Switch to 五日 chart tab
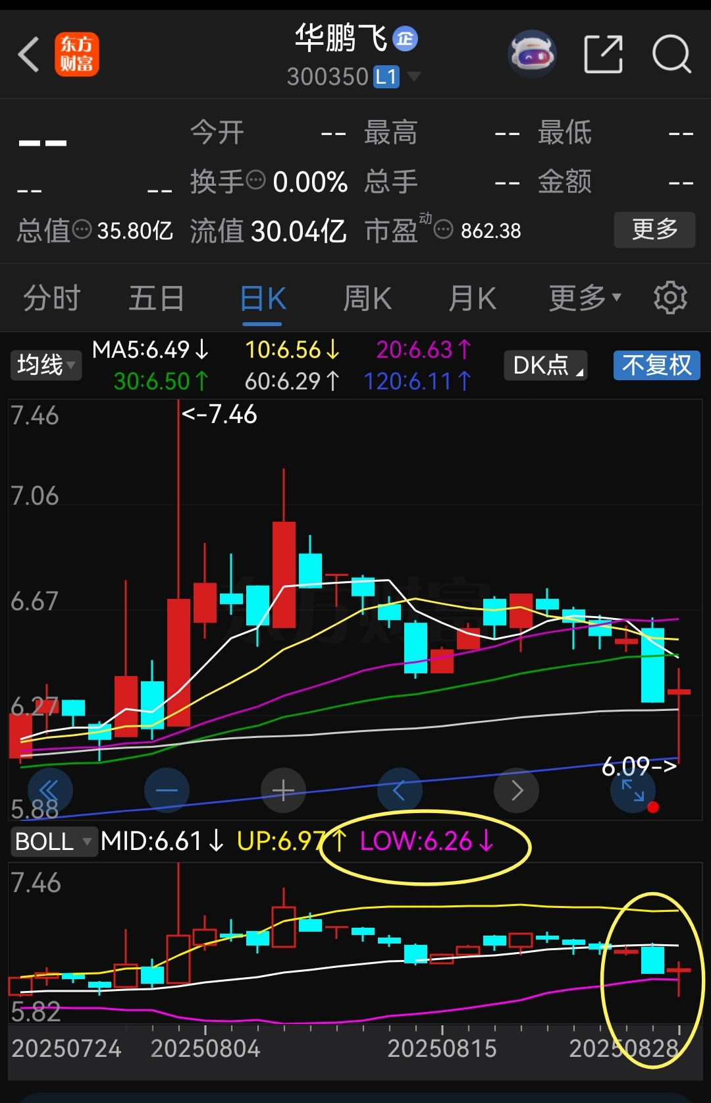The height and width of the screenshot is (1103, 711). [157, 298]
